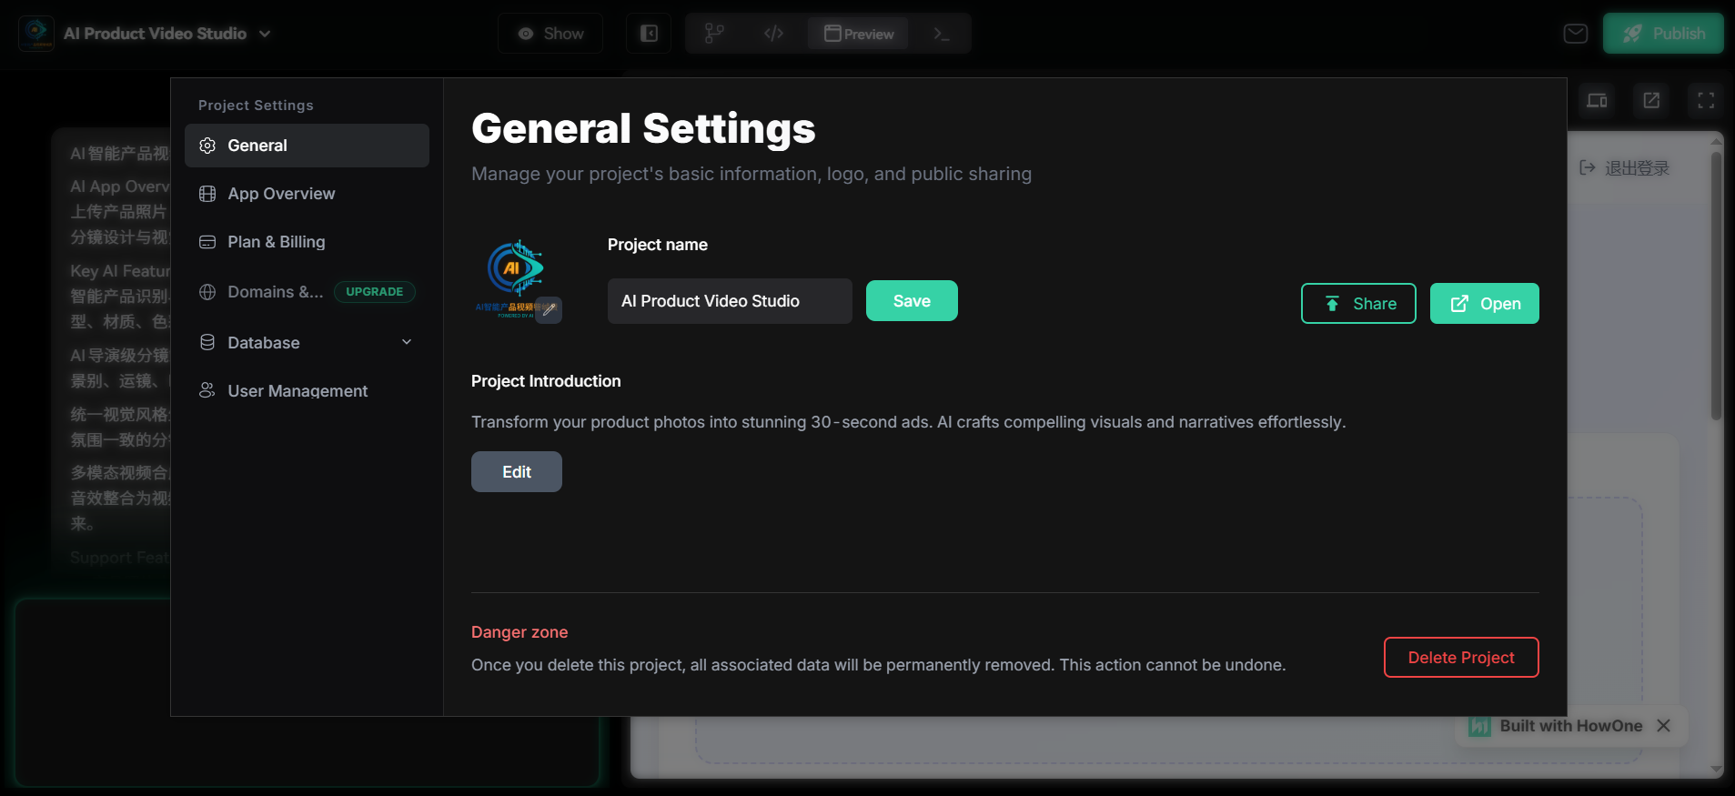Enter fullscreen with the expand icon
1735x796 pixels.
click(1705, 101)
